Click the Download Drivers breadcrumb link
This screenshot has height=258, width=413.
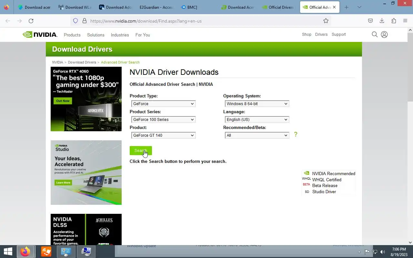(82, 62)
